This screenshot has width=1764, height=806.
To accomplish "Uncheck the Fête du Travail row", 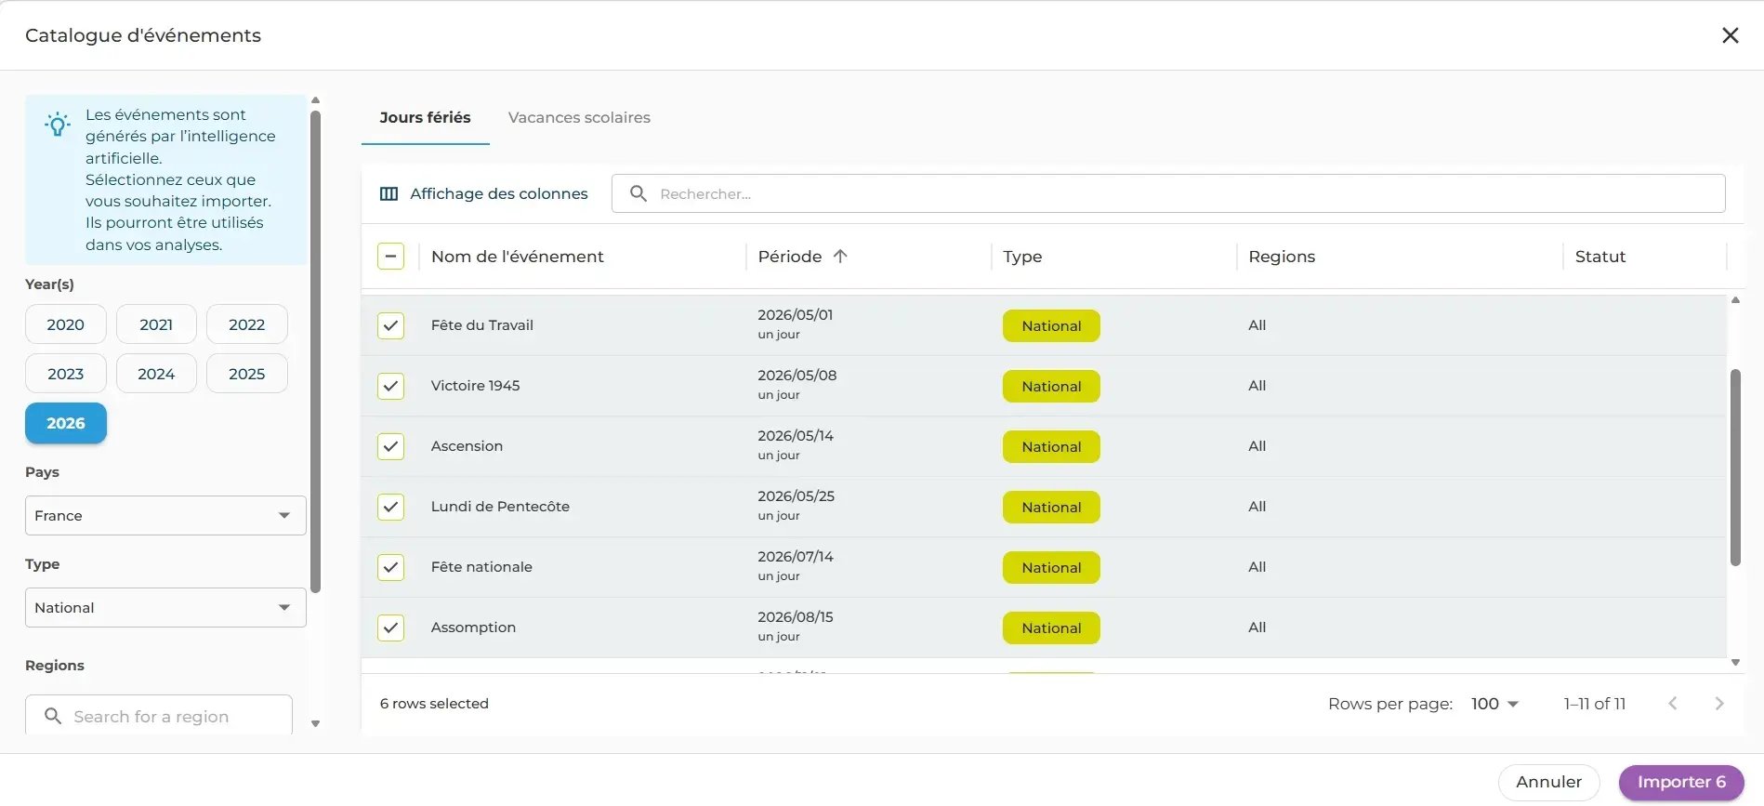I will [x=390, y=325].
